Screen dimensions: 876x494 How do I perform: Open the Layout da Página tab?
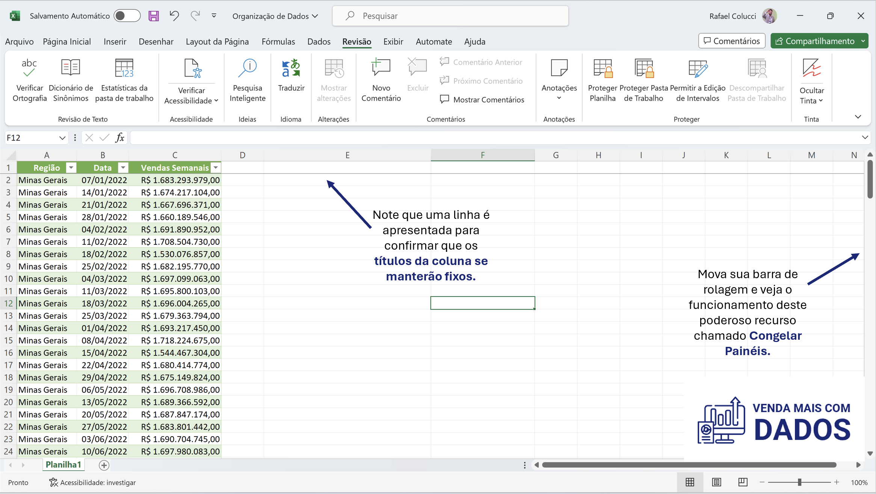coord(217,41)
